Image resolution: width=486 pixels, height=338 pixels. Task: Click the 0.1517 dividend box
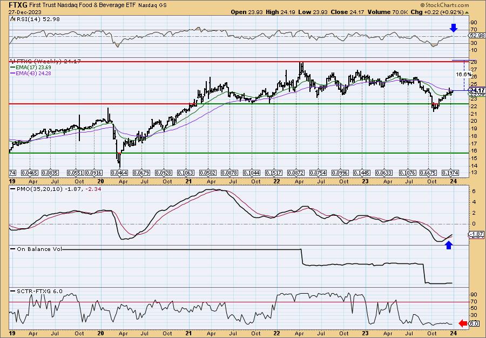point(274,173)
